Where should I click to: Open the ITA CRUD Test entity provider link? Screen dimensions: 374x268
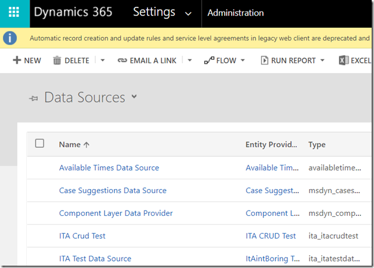(x=271, y=236)
